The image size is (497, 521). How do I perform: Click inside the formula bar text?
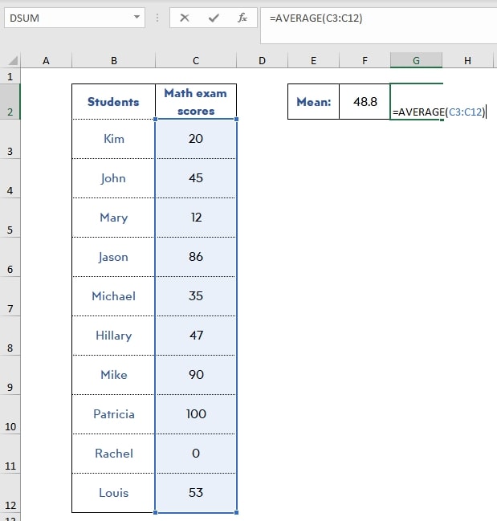pos(316,18)
